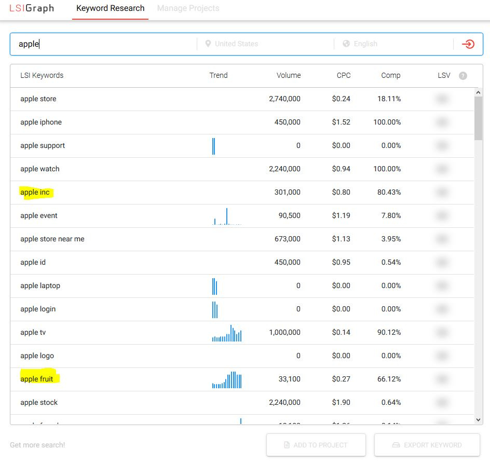
Task: Click the 2,740,000 volume value
Action: (x=284, y=99)
